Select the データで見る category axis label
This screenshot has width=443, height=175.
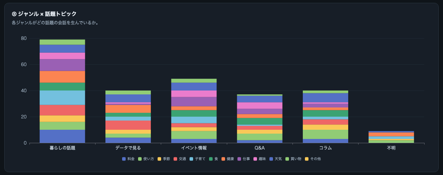tap(128, 148)
